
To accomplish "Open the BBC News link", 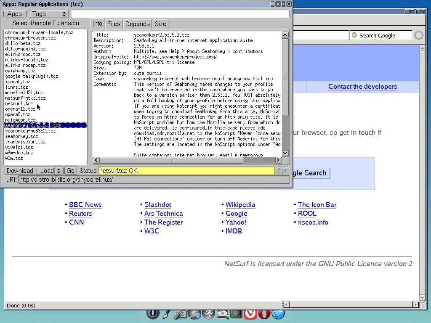I will [85, 205].
